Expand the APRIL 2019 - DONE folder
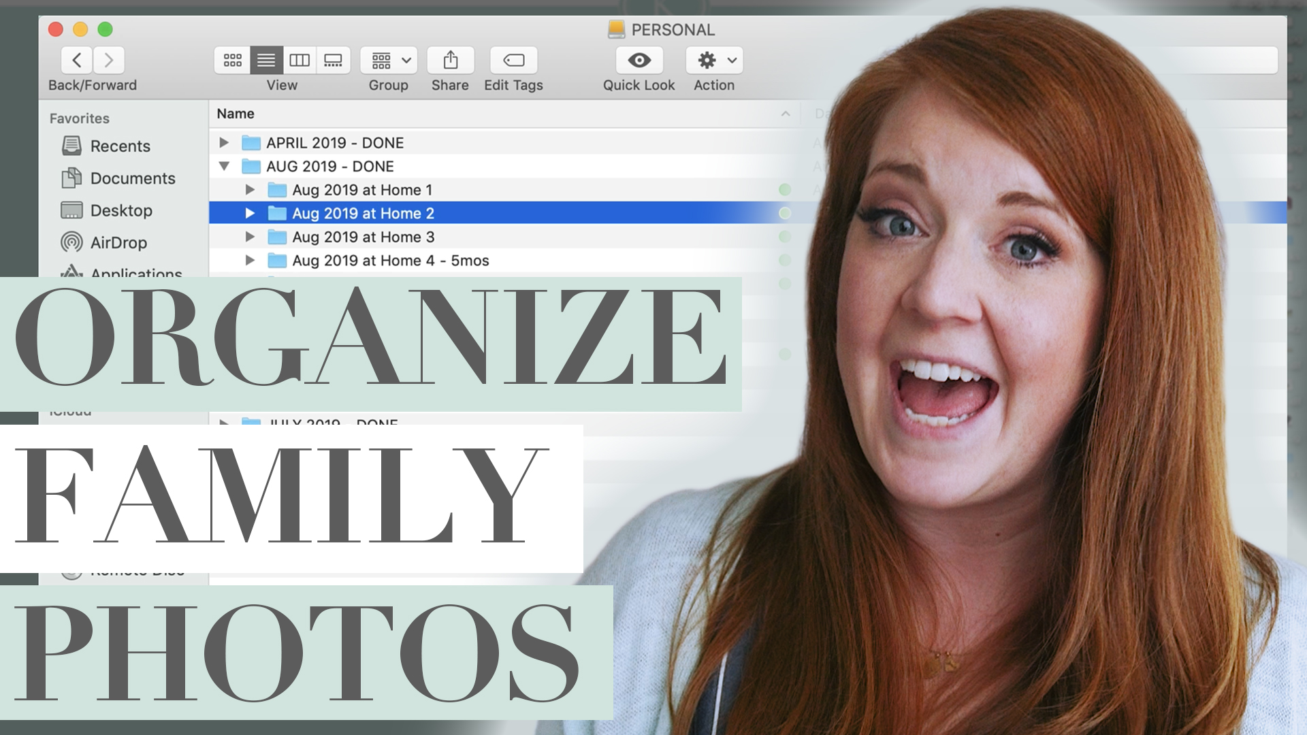1307x735 pixels. (224, 142)
